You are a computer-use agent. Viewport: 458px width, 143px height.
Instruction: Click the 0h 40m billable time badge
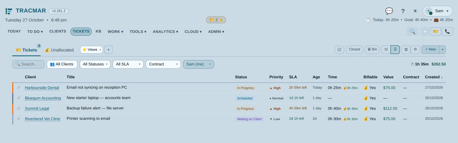351,109
